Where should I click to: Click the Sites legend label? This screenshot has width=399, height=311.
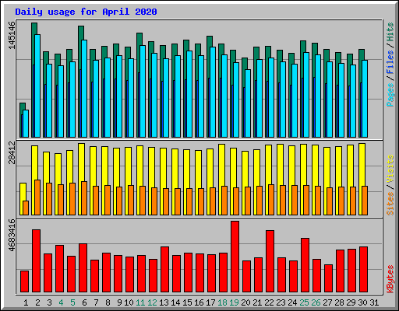pos(390,204)
